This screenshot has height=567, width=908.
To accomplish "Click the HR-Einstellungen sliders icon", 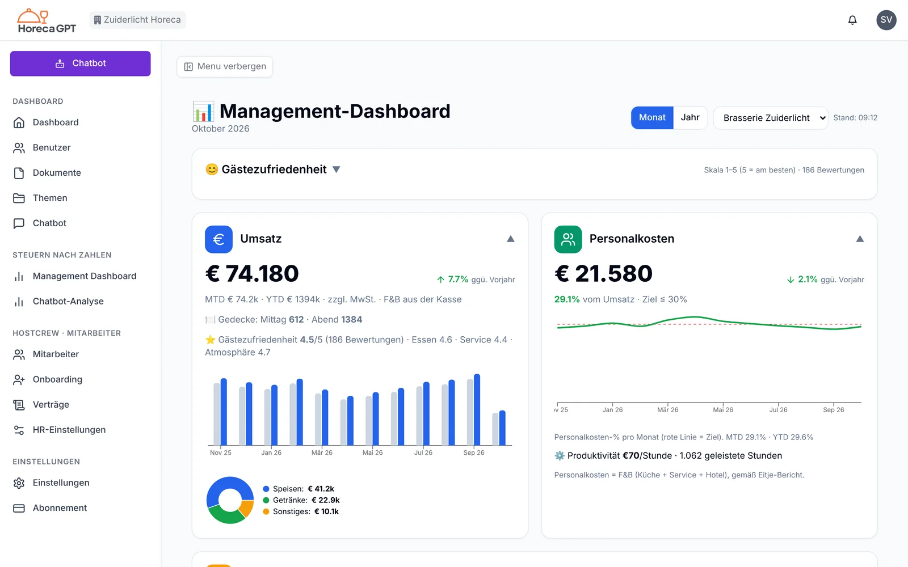I will point(19,430).
